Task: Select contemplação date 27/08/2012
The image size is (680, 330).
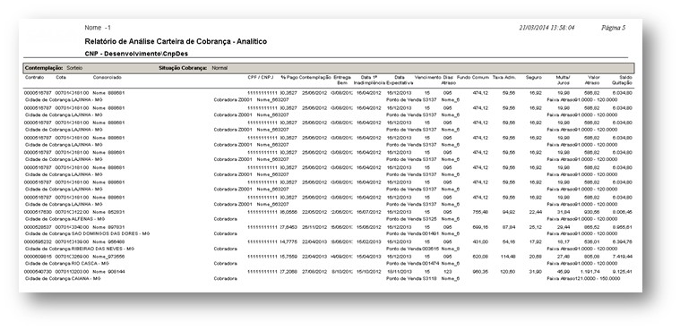Action: [x=314, y=272]
